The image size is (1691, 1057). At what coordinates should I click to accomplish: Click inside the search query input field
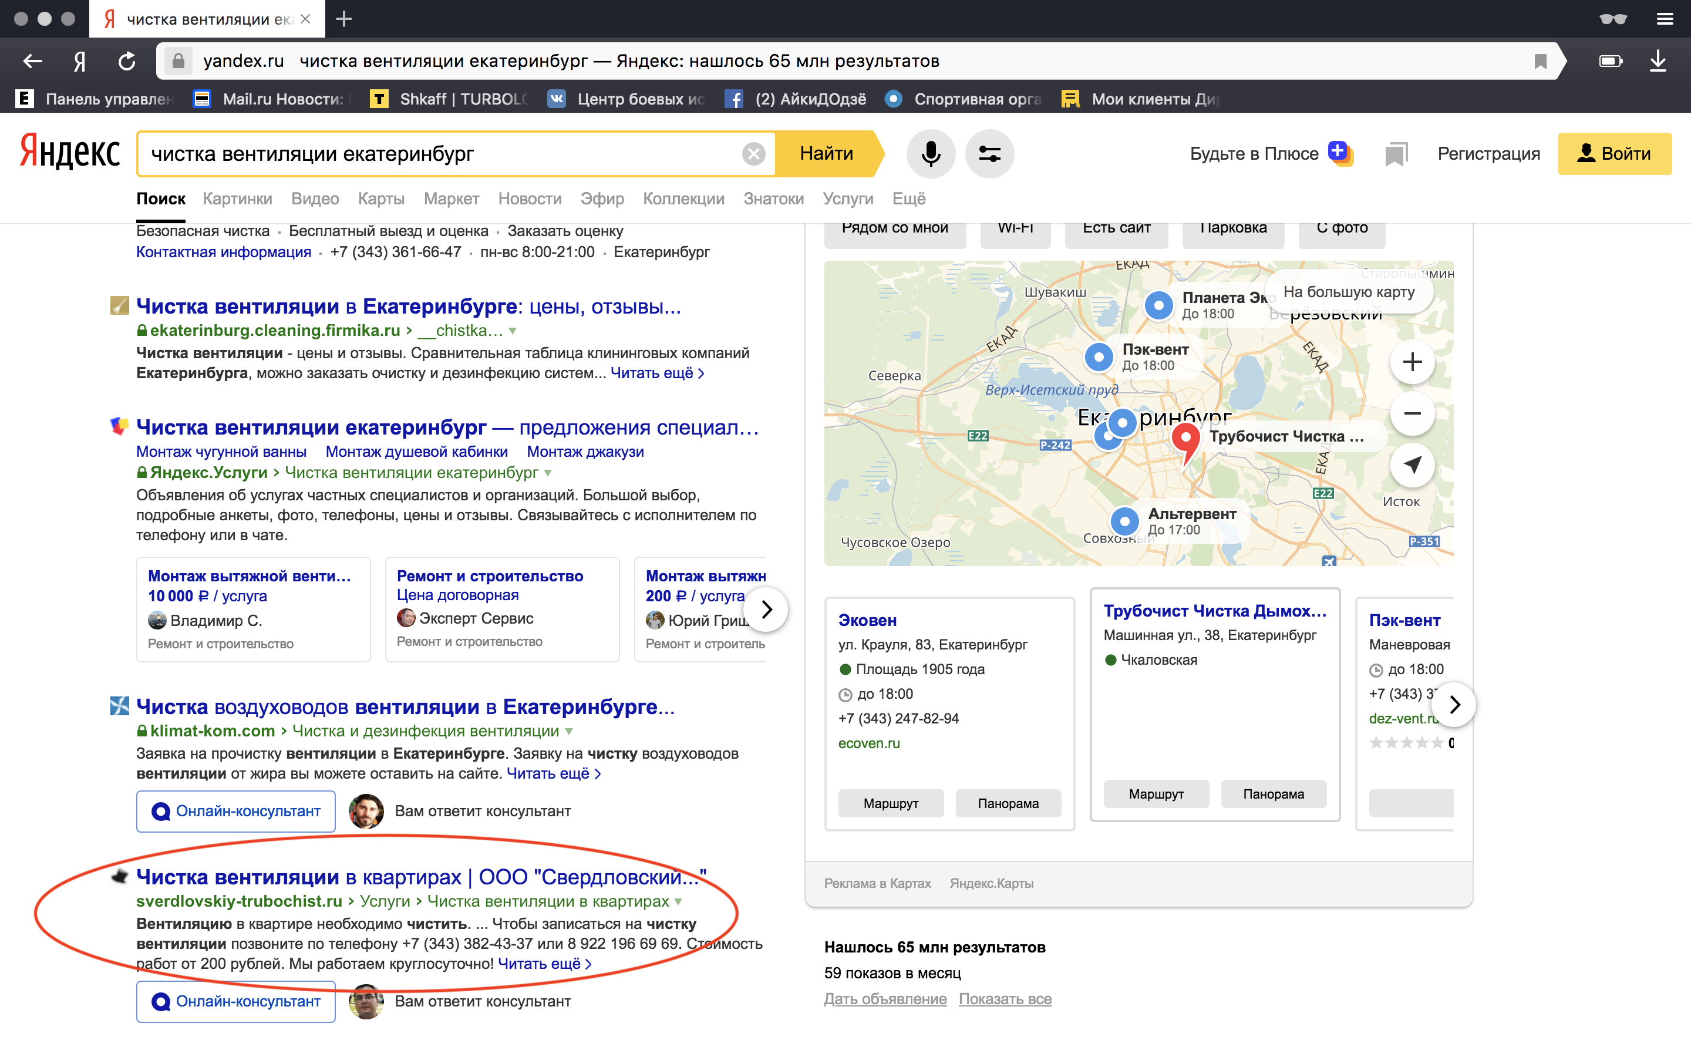pyautogui.click(x=447, y=154)
